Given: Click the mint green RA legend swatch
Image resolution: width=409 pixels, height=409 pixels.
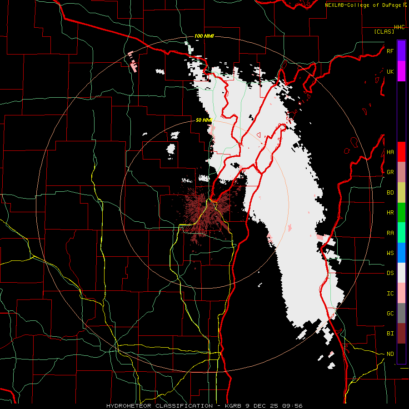Looking at the screenshot, I should coord(401,233).
